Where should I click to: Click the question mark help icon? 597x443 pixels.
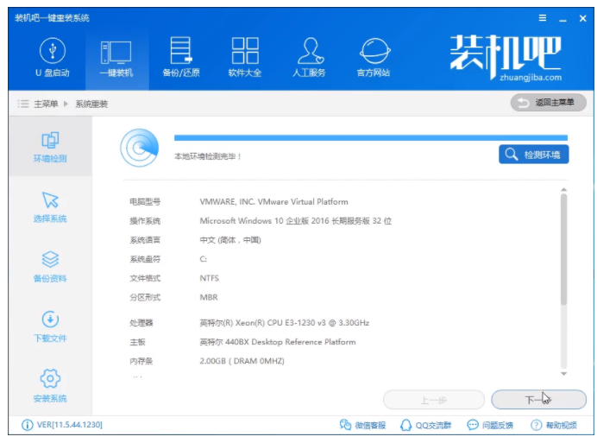(536, 425)
